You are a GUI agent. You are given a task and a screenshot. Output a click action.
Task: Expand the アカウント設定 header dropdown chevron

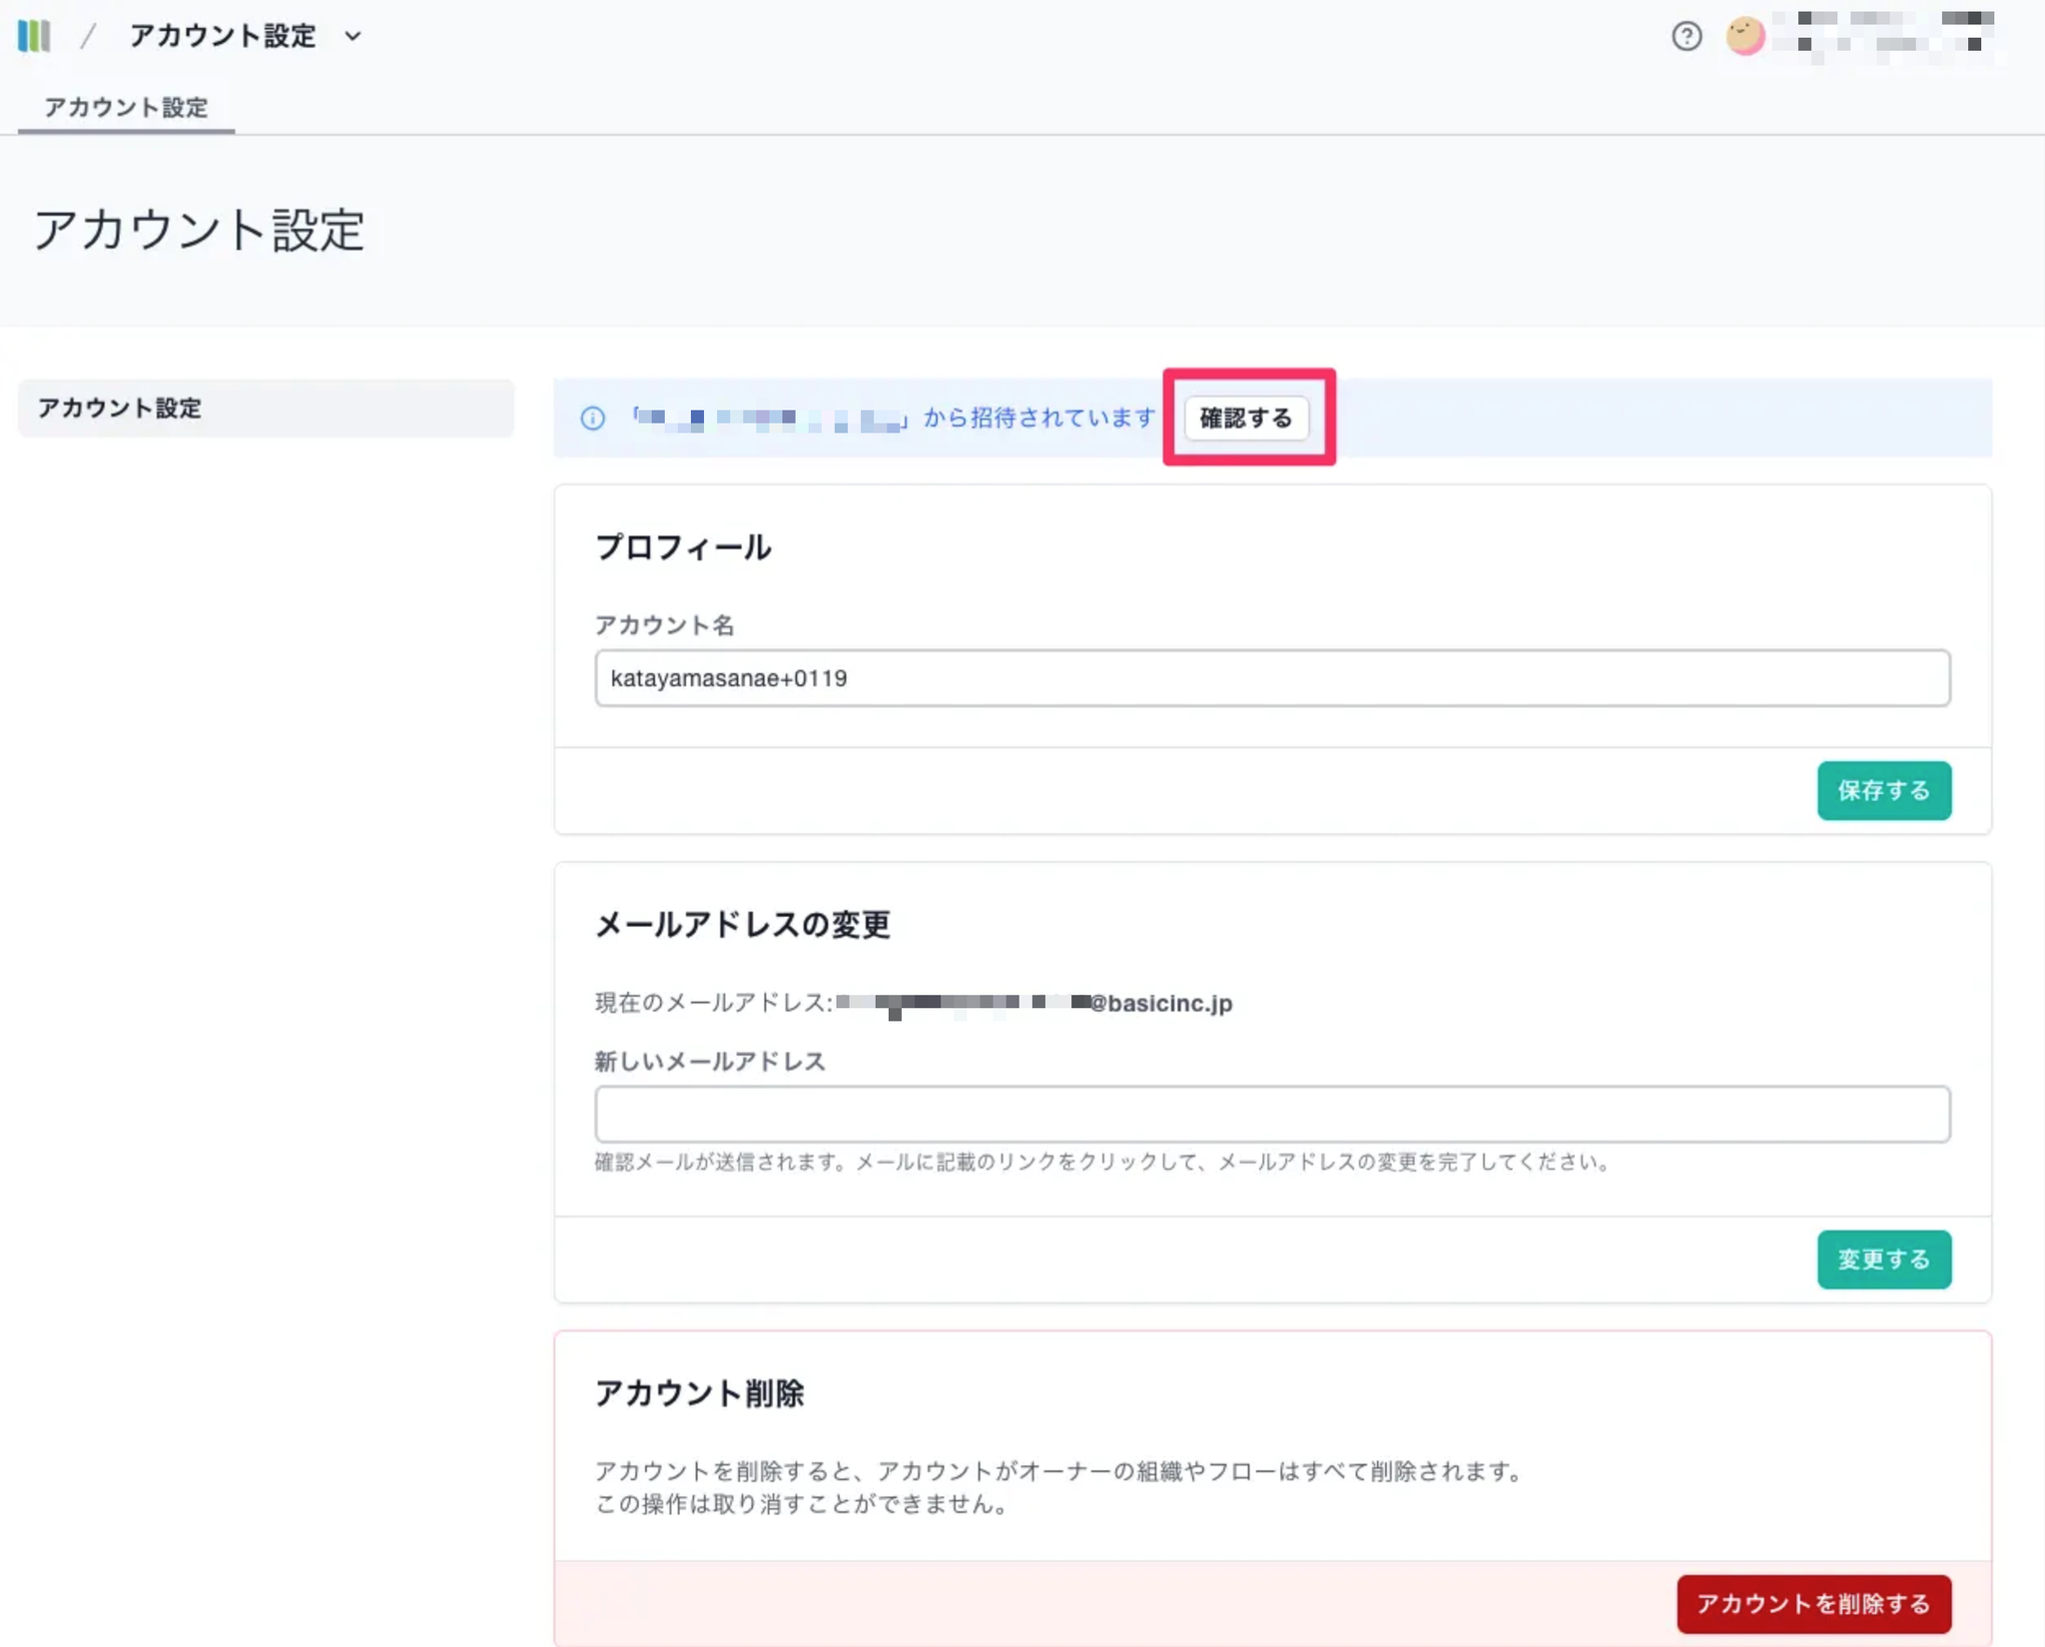pos(352,36)
